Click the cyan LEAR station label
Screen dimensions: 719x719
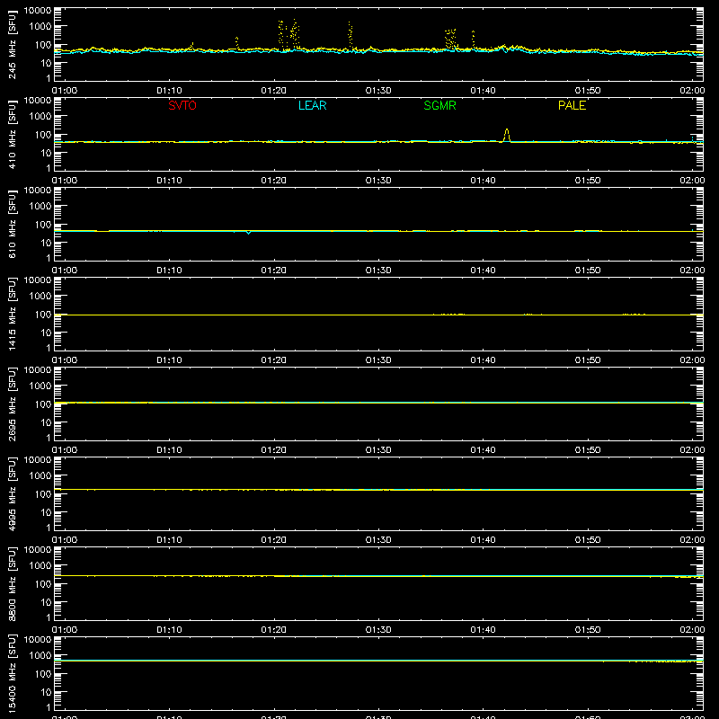pyautogui.click(x=312, y=105)
